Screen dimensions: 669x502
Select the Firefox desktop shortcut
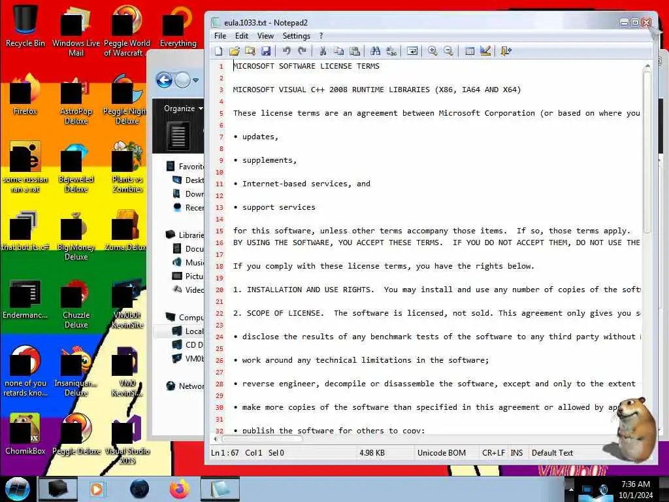[25, 94]
